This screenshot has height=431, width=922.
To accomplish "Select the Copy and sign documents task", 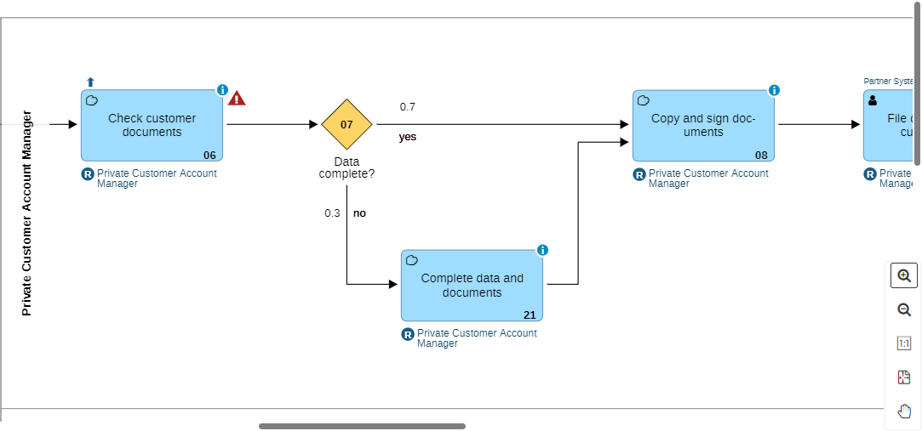I will point(703,125).
